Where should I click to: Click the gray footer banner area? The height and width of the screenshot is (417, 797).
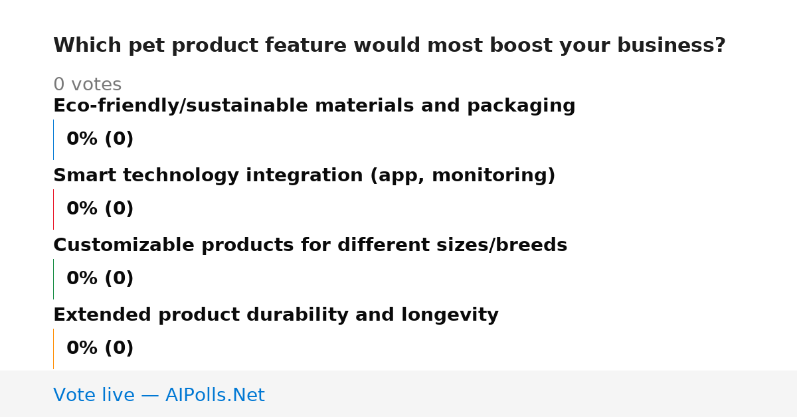coord(398,394)
